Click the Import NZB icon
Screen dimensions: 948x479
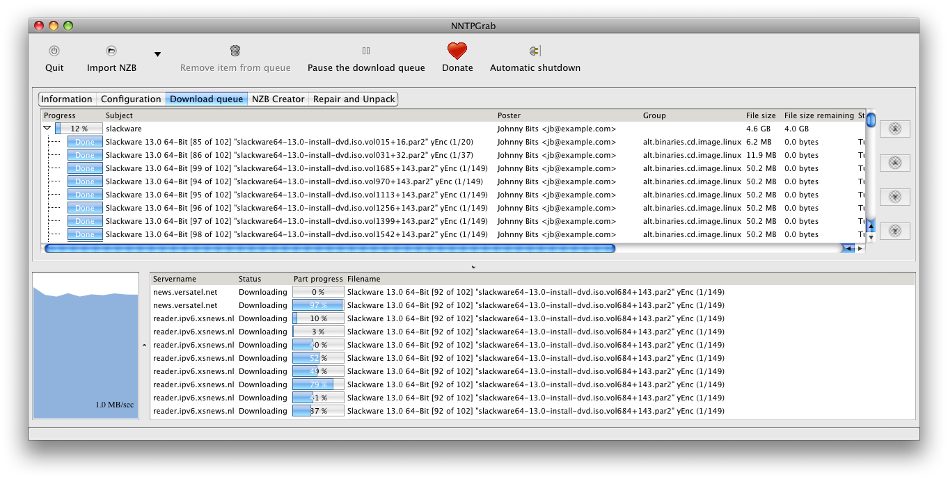click(x=111, y=51)
